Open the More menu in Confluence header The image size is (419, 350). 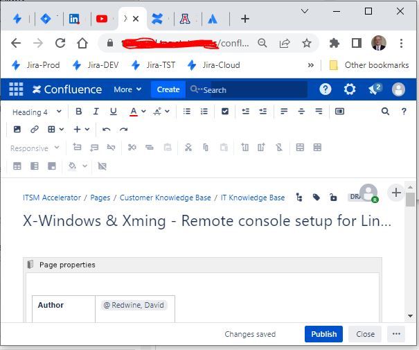(x=127, y=89)
